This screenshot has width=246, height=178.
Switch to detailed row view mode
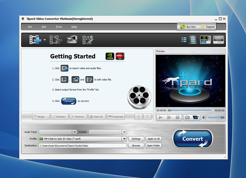point(193,40)
